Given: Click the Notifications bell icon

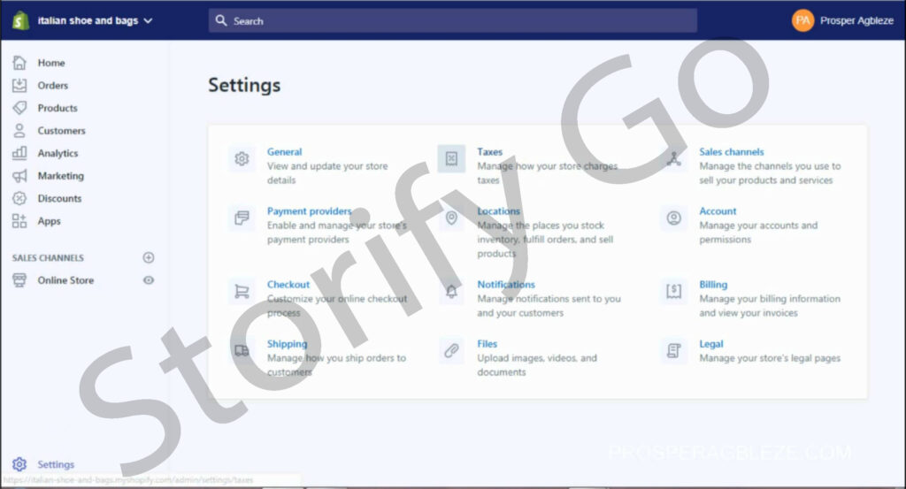Looking at the screenshot, I should pos(451,291).
